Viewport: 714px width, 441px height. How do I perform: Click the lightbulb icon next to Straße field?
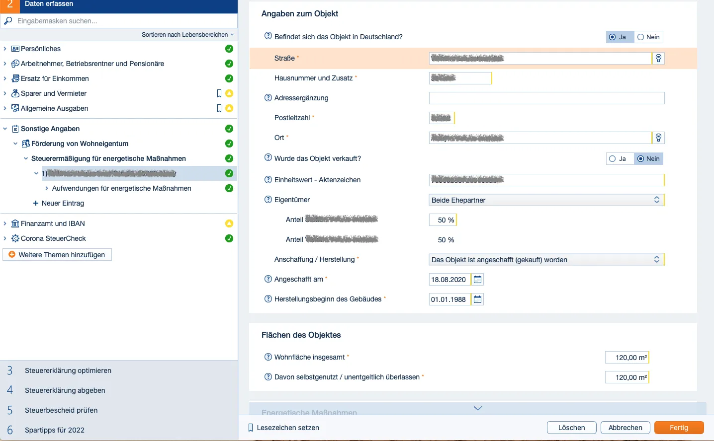(658, 59)
